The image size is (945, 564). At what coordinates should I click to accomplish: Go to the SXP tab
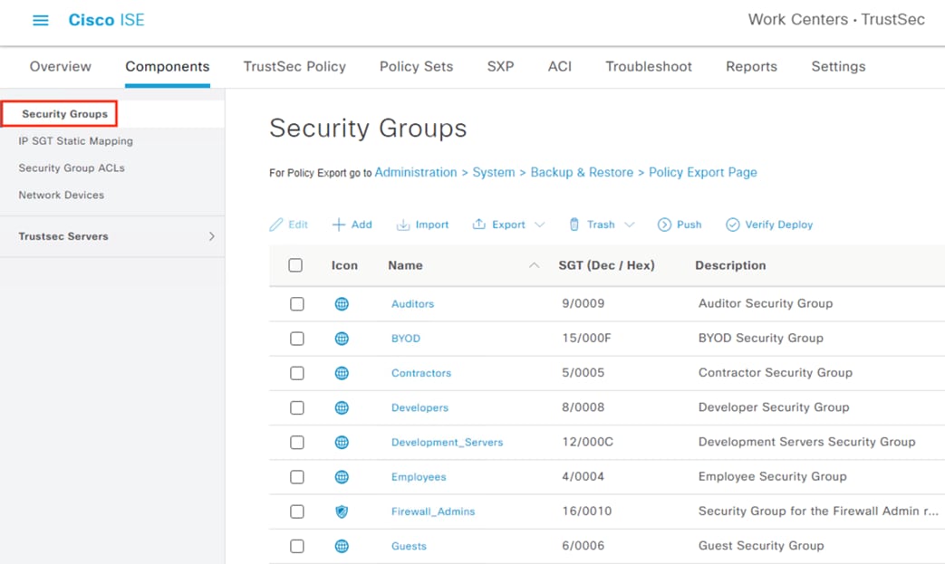point(500,66)
